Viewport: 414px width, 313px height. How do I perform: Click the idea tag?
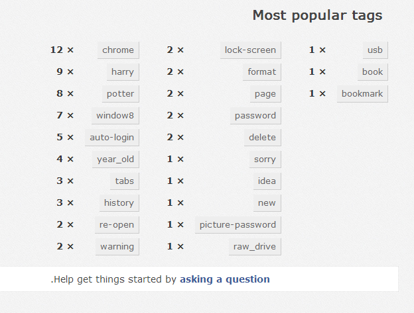(x=266, y=181)
